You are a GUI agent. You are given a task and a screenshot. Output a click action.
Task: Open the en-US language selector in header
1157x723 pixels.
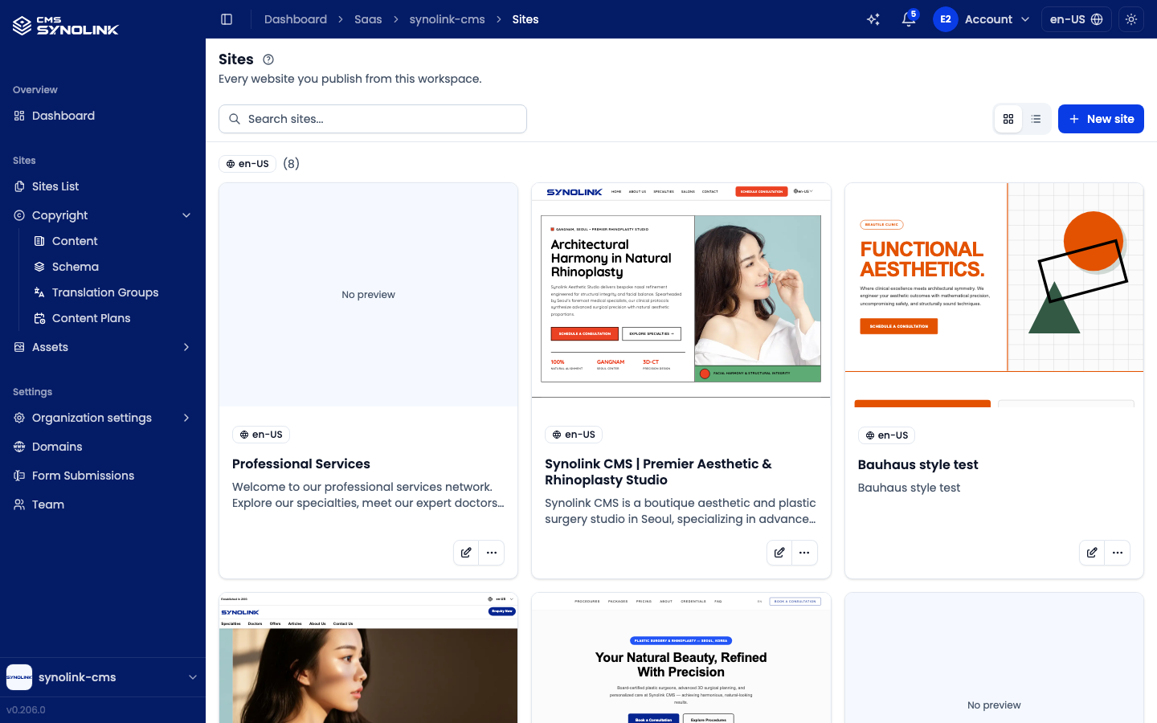click(1076, 19)
